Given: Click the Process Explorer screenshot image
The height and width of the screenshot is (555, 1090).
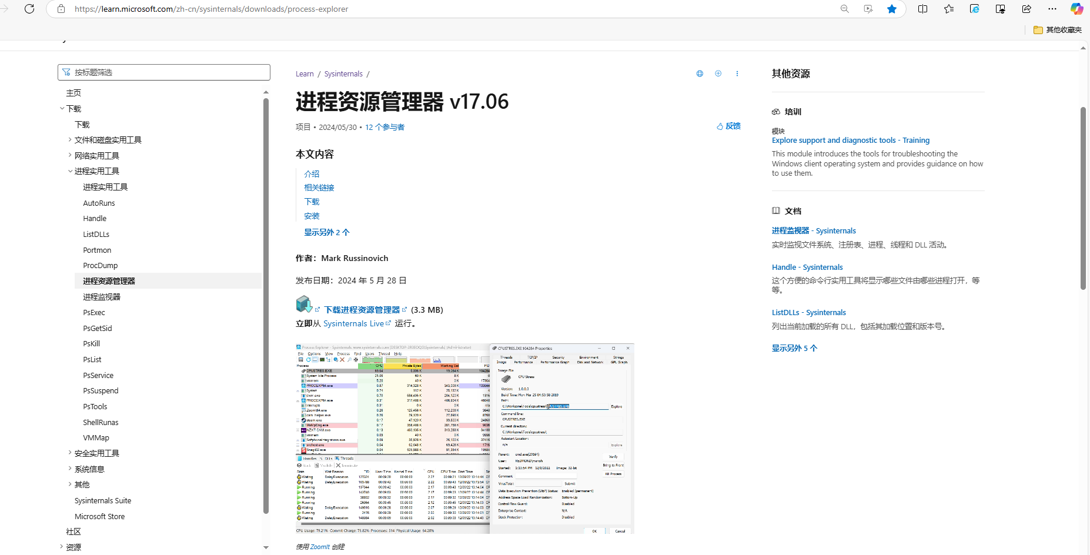Looking at the screenshot, I should pos(464,438).
